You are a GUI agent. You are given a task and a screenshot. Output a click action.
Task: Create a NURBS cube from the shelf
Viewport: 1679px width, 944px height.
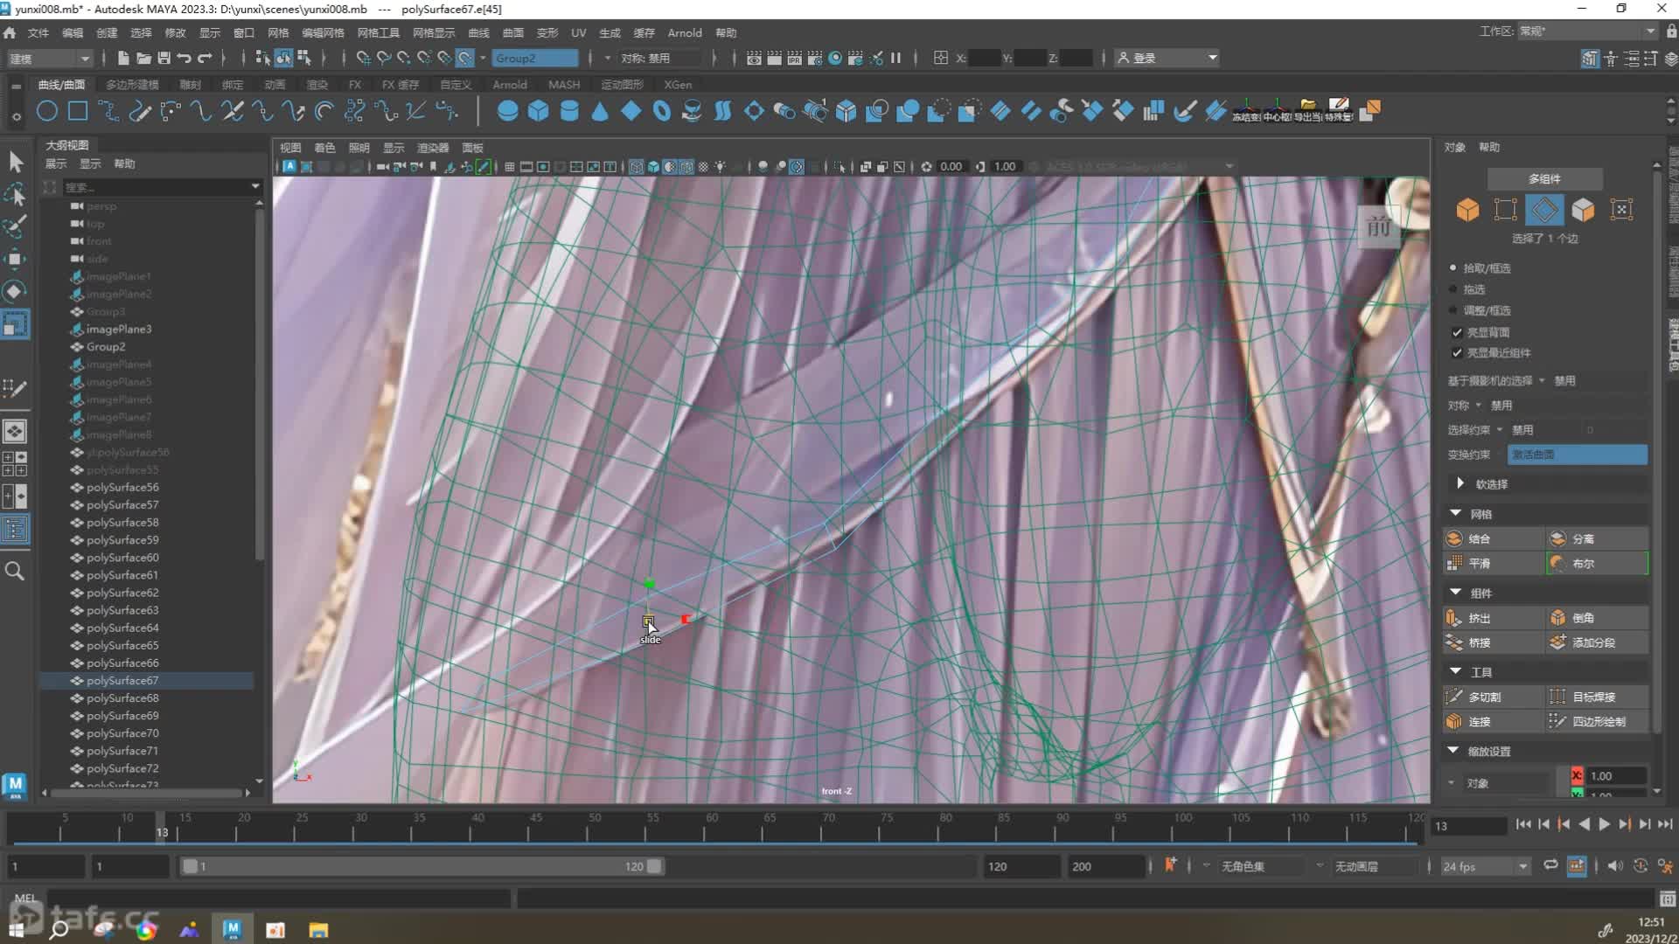point(538,111)
